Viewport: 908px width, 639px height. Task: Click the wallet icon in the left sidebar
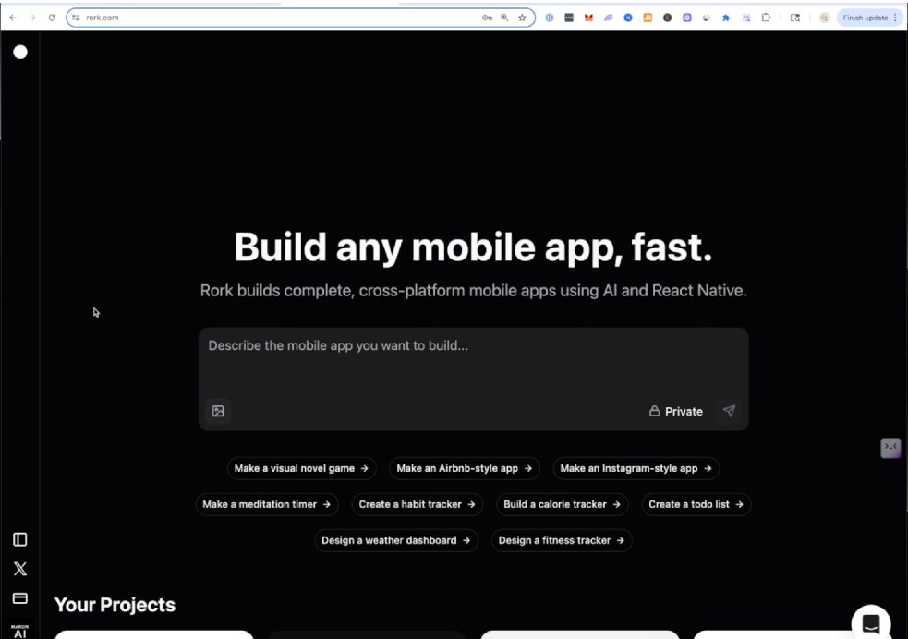pyautogui.click(x=19, y=598)
